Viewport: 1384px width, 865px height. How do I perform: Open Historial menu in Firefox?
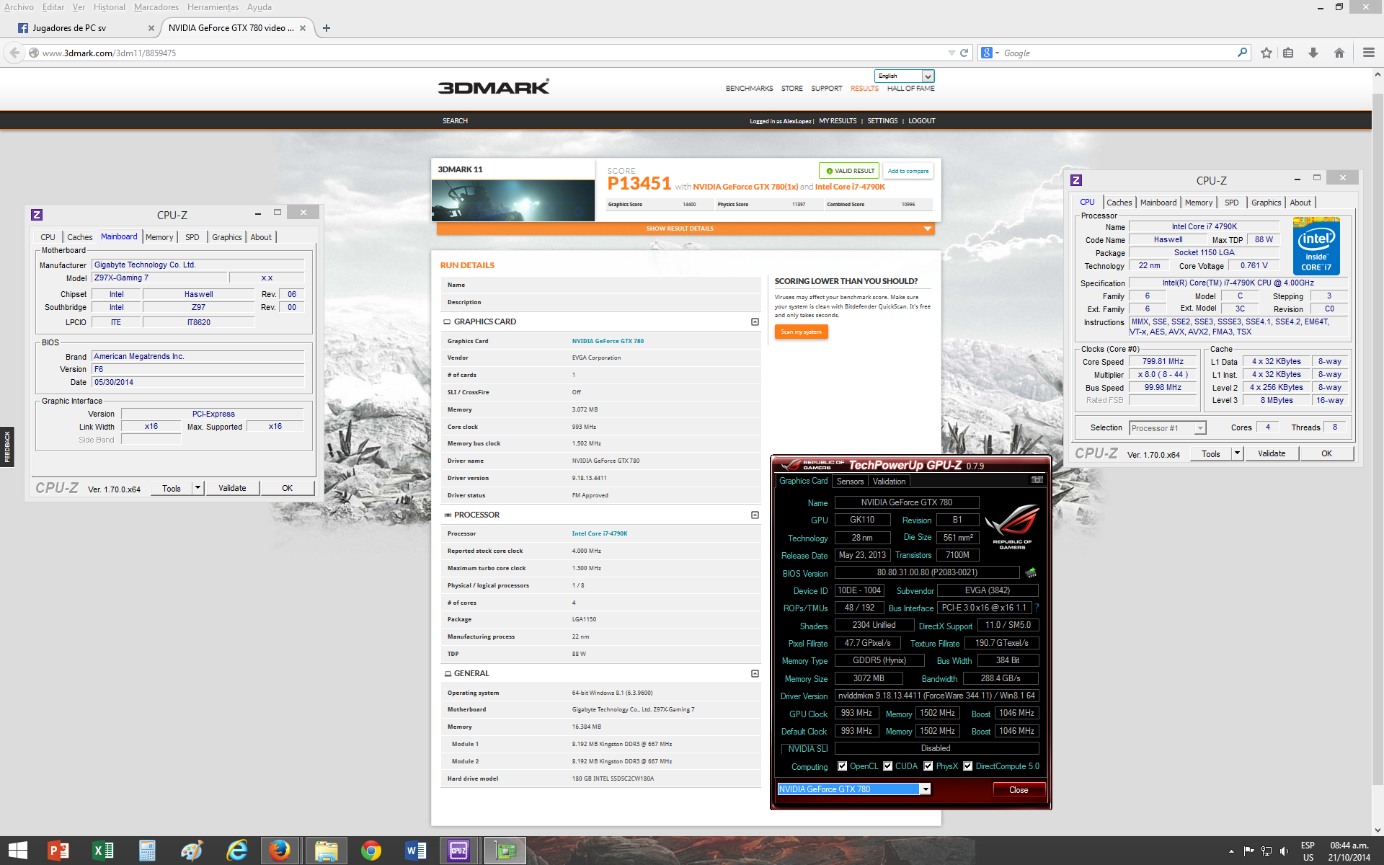pos(110,7)
